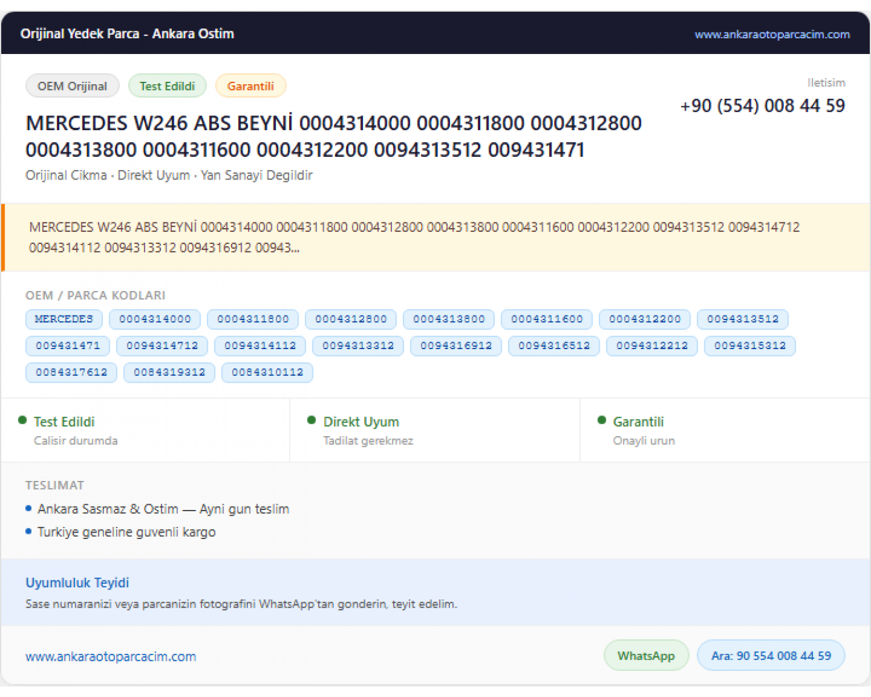Open the footer www.ankaraotoparcacim.com link
The width and height of the screenshot is (871, 697).
click(111, 656)
